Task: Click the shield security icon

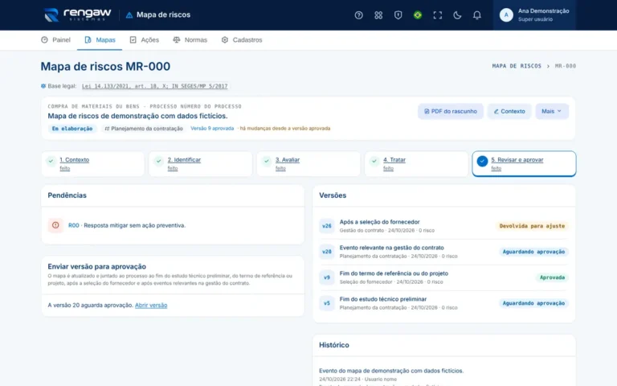Action: [x=398, y=15]
